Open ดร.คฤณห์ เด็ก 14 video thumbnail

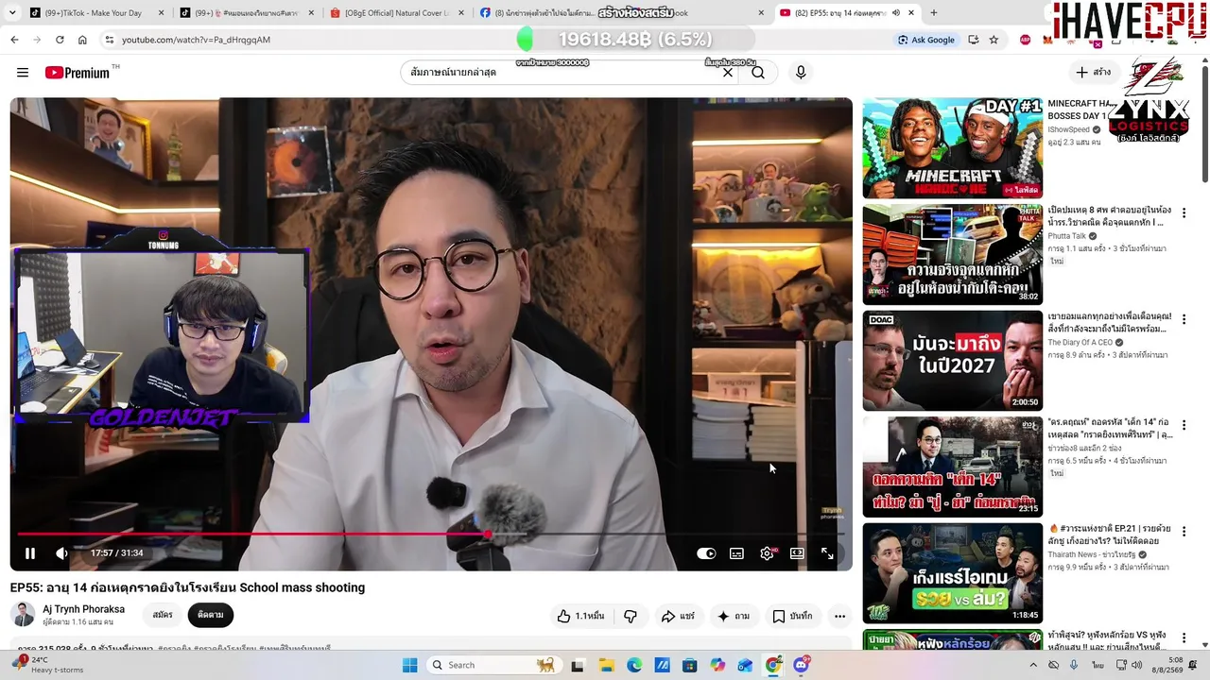click(952, 467)
